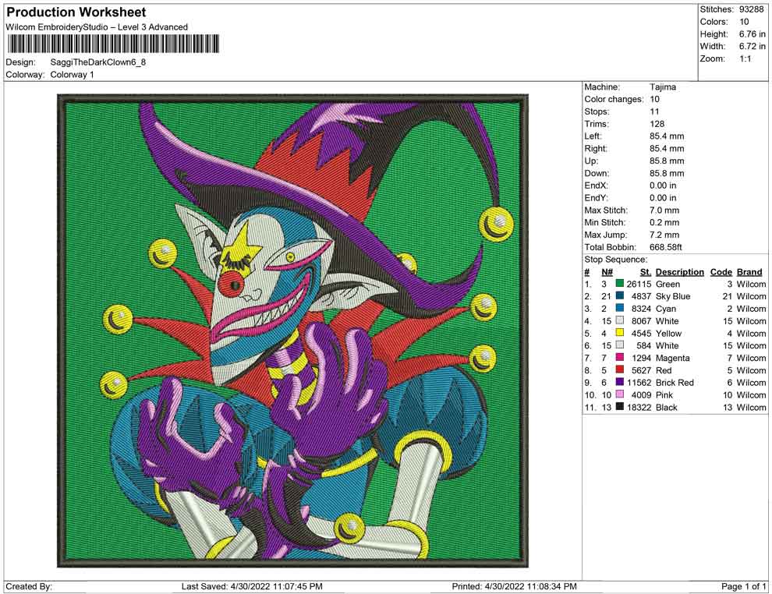The width and height of the screenshot is (772, 594).
Task: Click the Machine value 'Tajima'
Action: (x=663, y=87)
